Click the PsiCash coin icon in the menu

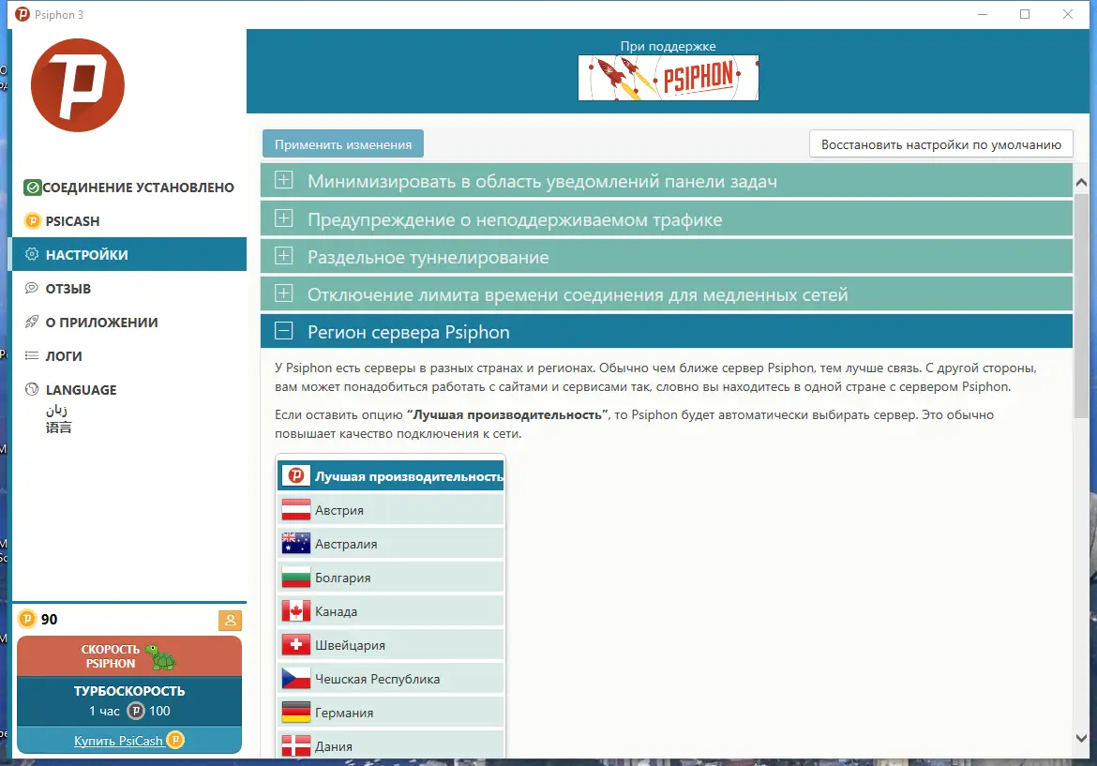pos(32,221)
